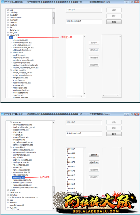Click the top tree scrollbar down arrow

tap(53, 96)
